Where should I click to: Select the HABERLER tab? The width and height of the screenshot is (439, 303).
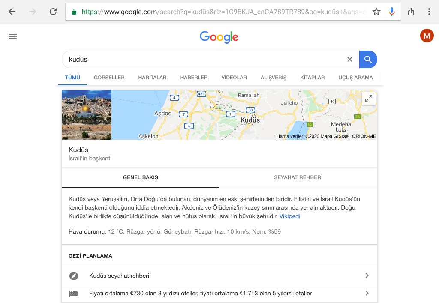point(194,78)
